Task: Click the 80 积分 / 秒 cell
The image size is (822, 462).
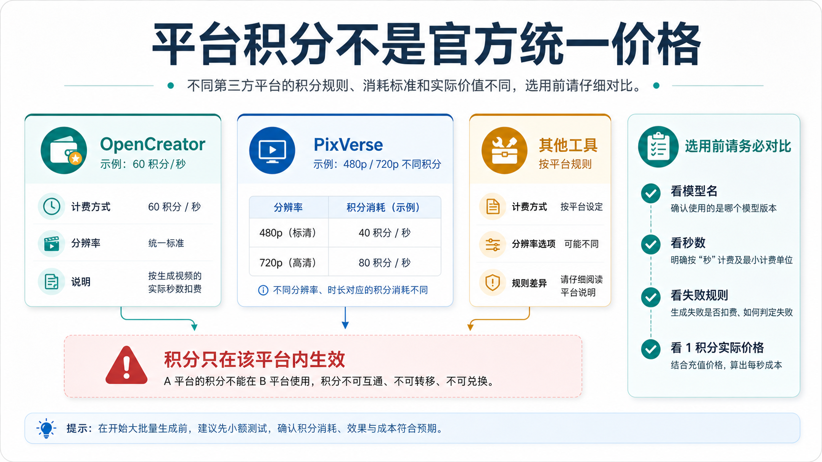Action: tap(384, 263)
